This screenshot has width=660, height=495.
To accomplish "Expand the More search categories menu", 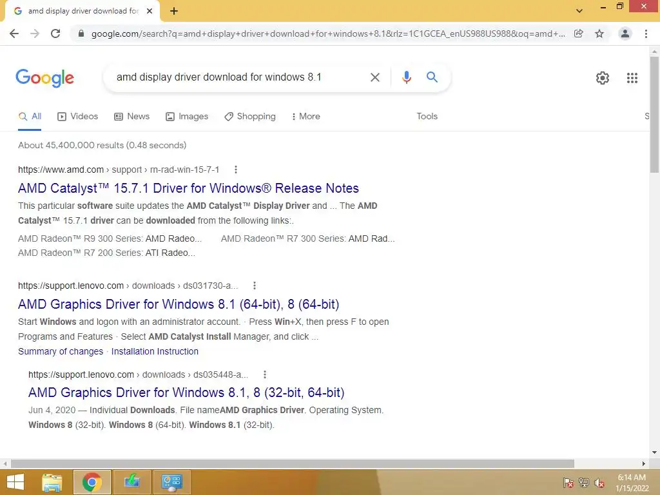I will coord(306,116).
